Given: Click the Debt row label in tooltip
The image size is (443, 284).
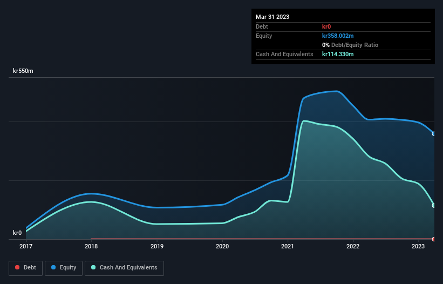Looking at the screenshot, I should point(262,26).
